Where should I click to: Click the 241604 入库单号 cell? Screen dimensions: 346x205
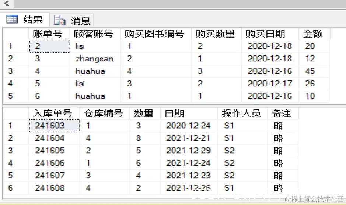click(x=54, y=138)
